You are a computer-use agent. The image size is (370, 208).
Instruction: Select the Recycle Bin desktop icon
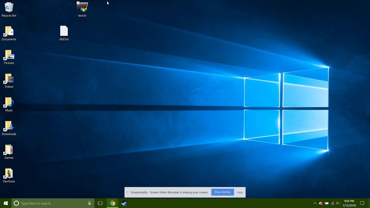[9, 10]
